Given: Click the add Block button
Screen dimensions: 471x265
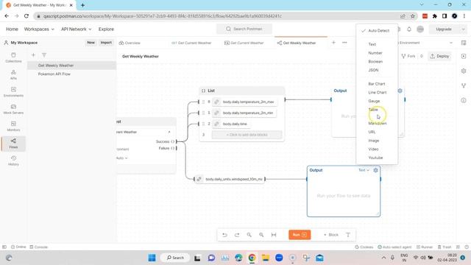Looking at the screenshot, I should [x=331, y=235].
